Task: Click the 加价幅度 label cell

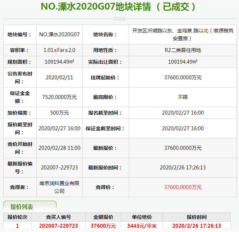Action: coord(20,113)
